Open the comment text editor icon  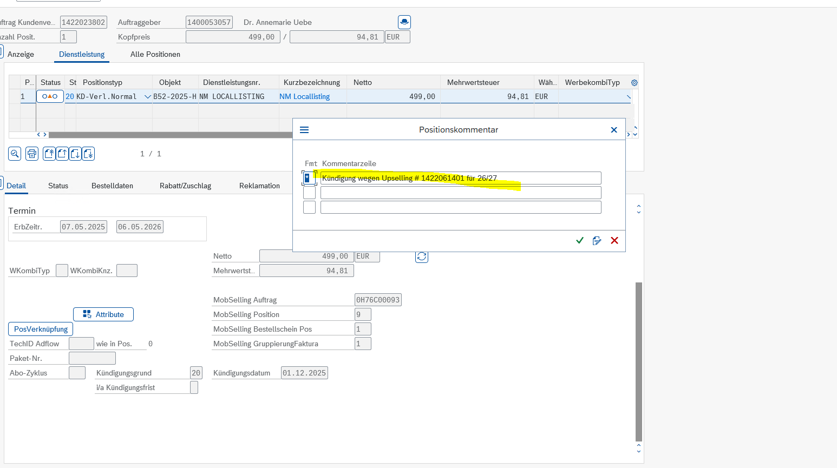point(597,240)
